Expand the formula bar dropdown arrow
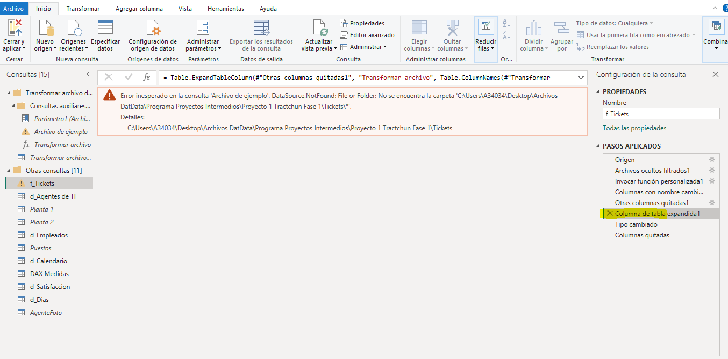Screen dimensions: 728x359 point(580,78)
